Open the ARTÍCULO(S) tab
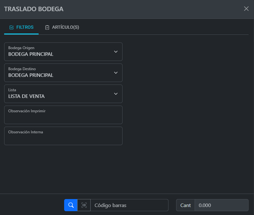The height and width of the screenshot is (215, 254). coord(62,27)
